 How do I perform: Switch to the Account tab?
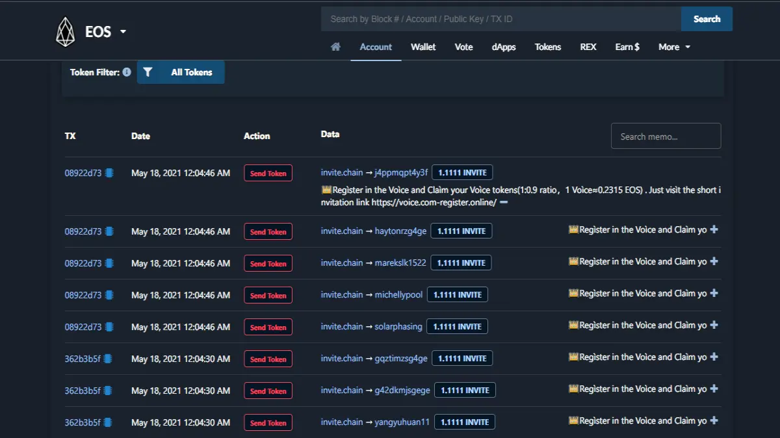coord(376,47)
